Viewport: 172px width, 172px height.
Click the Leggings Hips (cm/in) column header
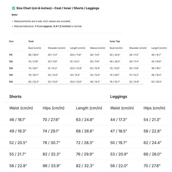coord(154,108)
